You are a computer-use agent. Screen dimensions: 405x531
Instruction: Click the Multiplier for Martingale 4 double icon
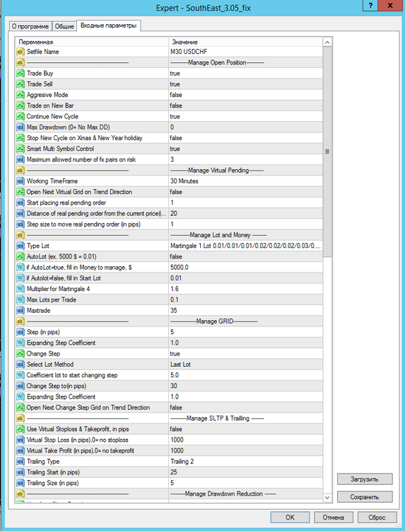[x=20, y=289]
